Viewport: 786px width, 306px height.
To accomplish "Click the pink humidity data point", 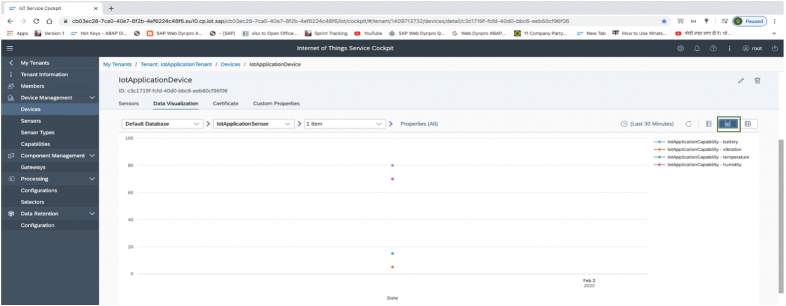I will point(392,179).
